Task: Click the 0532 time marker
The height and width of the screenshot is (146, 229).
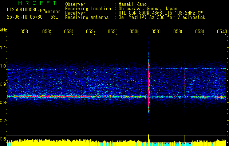Action: [x=47, y=31]
